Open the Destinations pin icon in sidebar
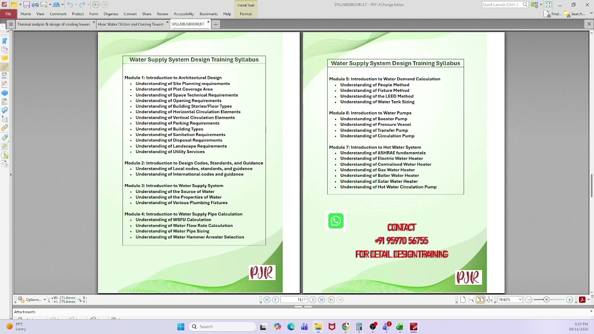The height and width of the screenshot is (334, 594). click(x=5, y=110)
